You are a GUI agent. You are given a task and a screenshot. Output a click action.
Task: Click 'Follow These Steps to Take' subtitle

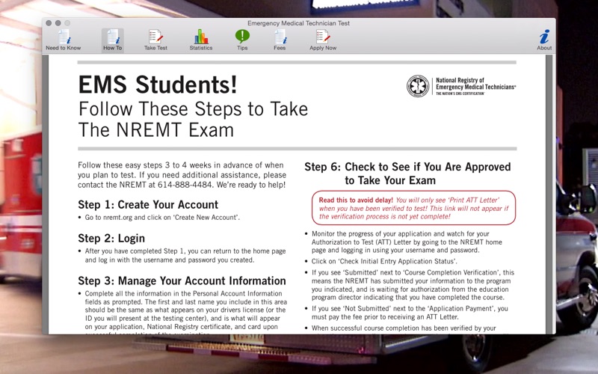tap(193, 109)
